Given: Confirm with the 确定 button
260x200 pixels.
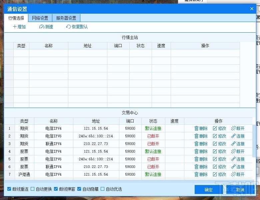Looking at the screenshot, I should tap(209, 190).
